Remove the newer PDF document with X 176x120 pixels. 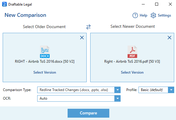click(169, 38)
